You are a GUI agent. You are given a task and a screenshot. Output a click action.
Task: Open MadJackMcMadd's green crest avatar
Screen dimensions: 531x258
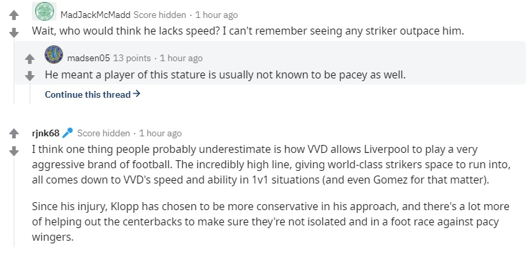pos(45,11)
